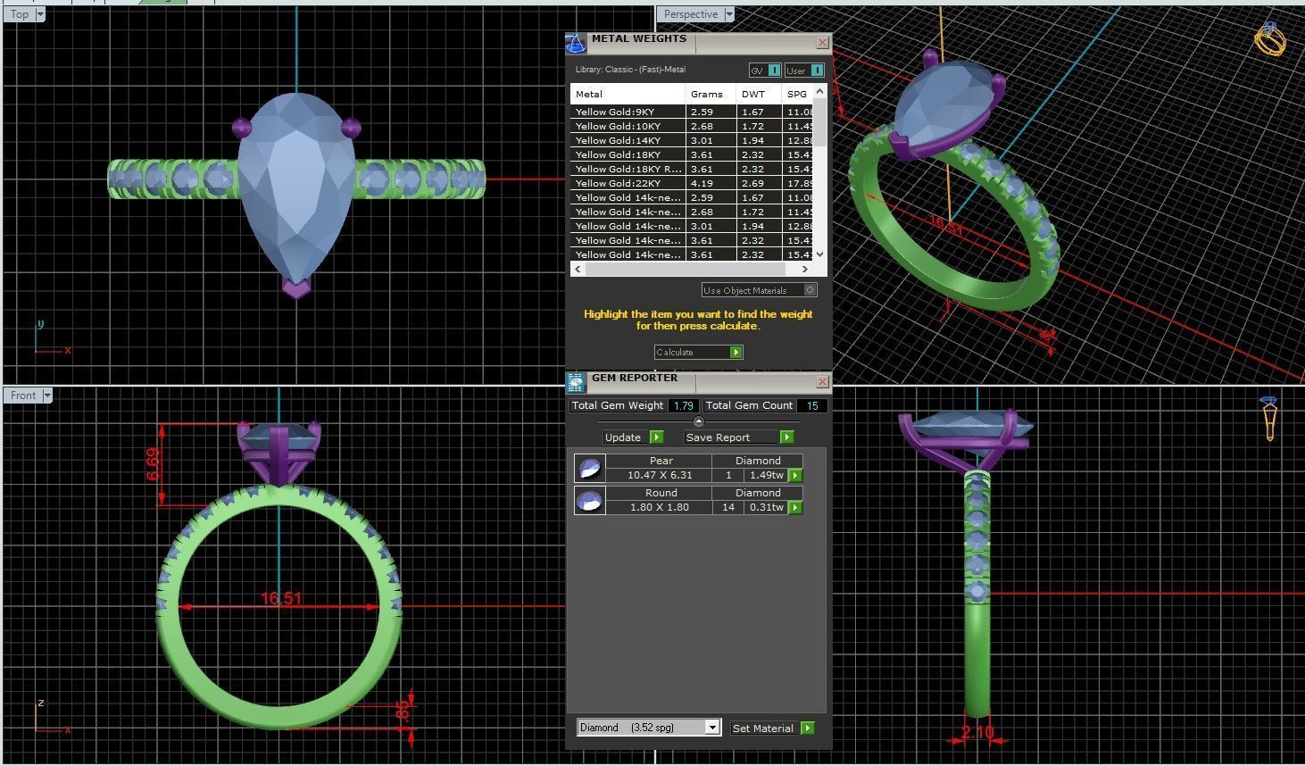Expand the pear diamond 1.49tw row arrow
The width and height of the screenshot is (1305, 766).
[x=795, y=476]
